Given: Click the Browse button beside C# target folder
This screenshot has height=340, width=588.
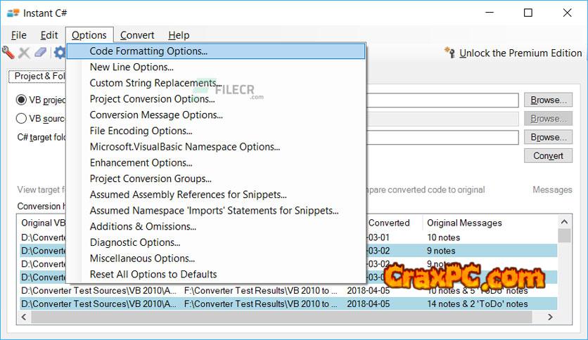Looking at the screenshot, I should [548, 137].
